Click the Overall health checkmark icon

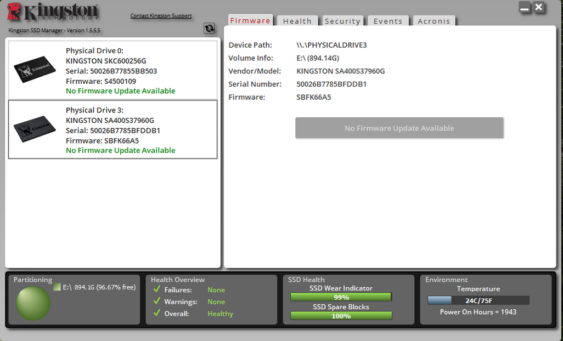point(157,314)
